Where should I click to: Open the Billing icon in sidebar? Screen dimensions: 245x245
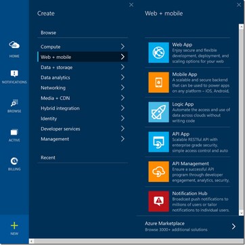14,161
